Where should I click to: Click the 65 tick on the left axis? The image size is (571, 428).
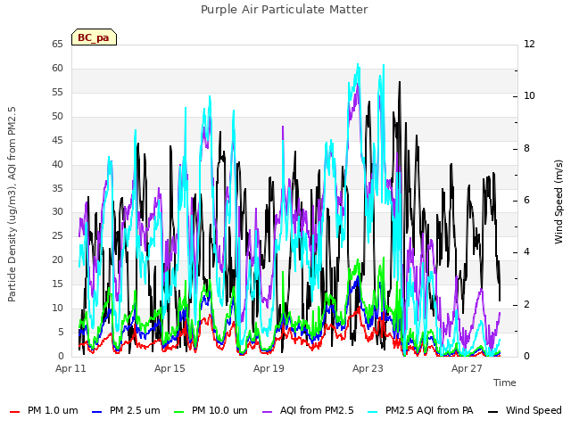coord(57,44)
